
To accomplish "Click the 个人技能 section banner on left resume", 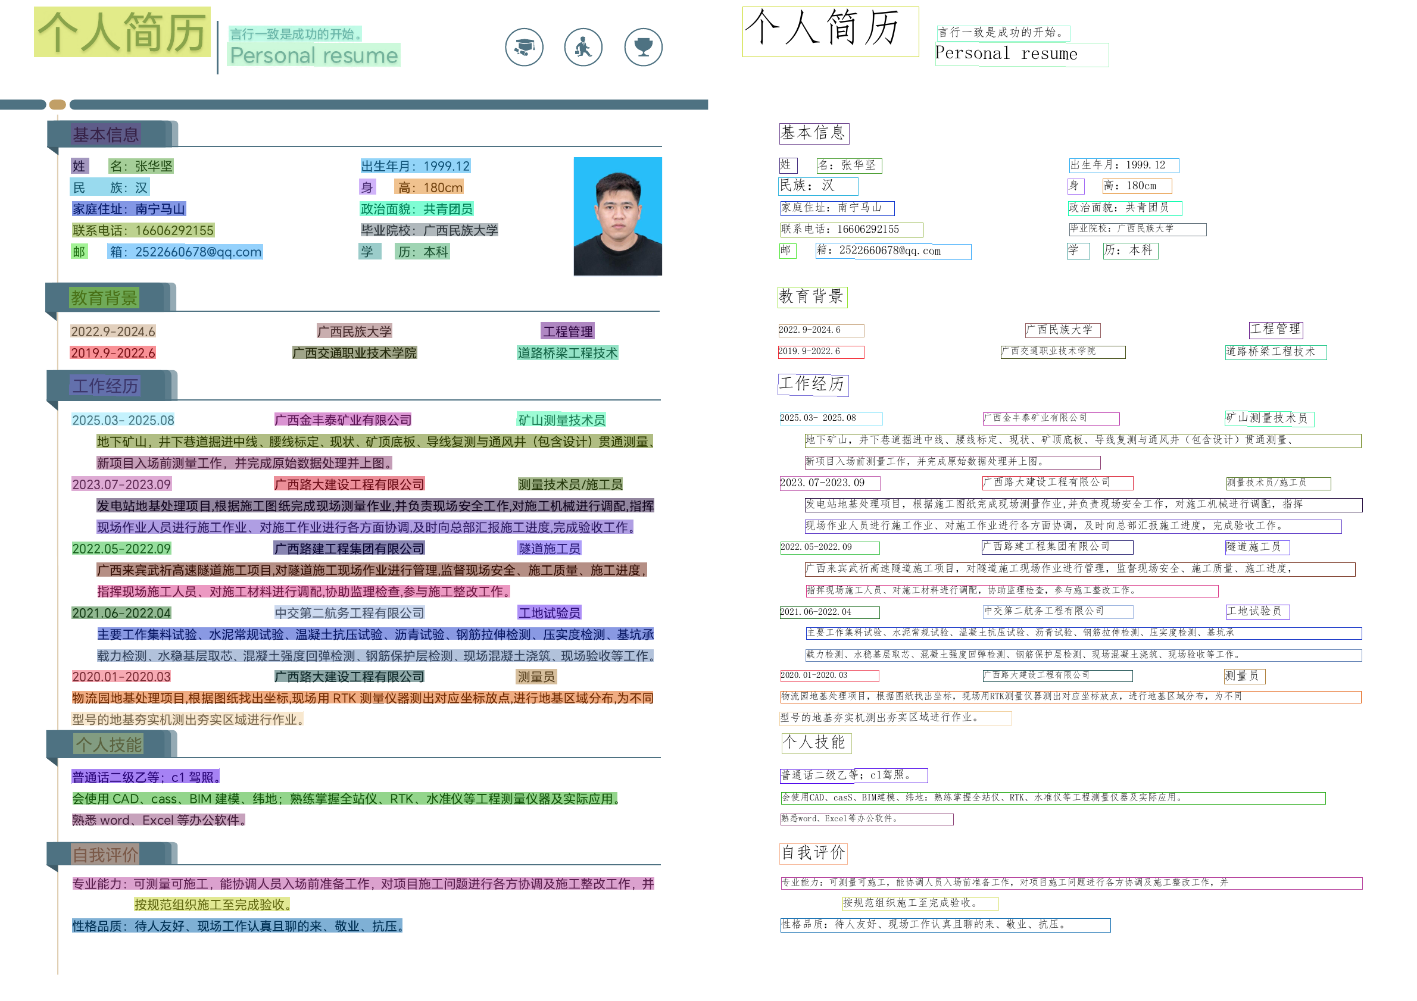I will (x=108, y=745).
